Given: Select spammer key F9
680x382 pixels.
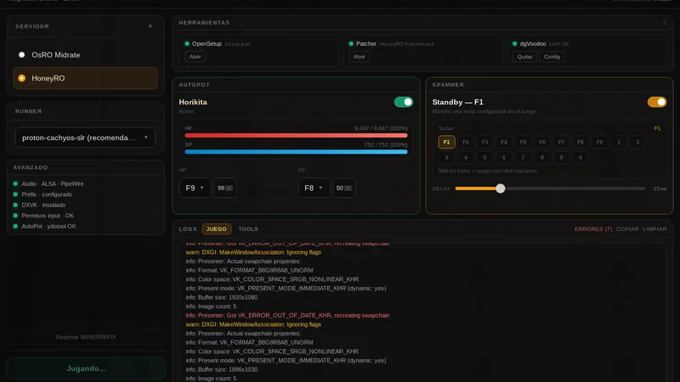Looking at the screenshot, I should click(x=599, y=142).
